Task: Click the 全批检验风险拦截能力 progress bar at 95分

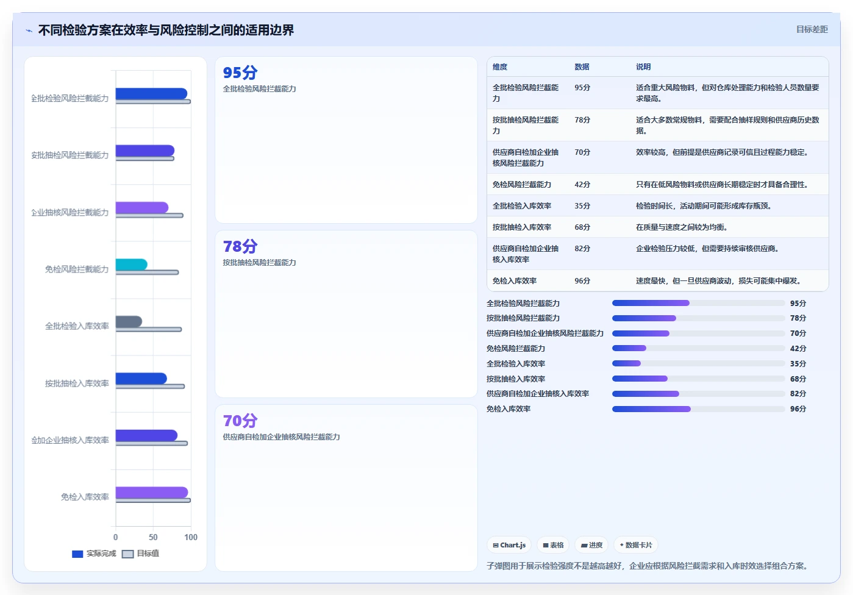Action: point(699,303)
